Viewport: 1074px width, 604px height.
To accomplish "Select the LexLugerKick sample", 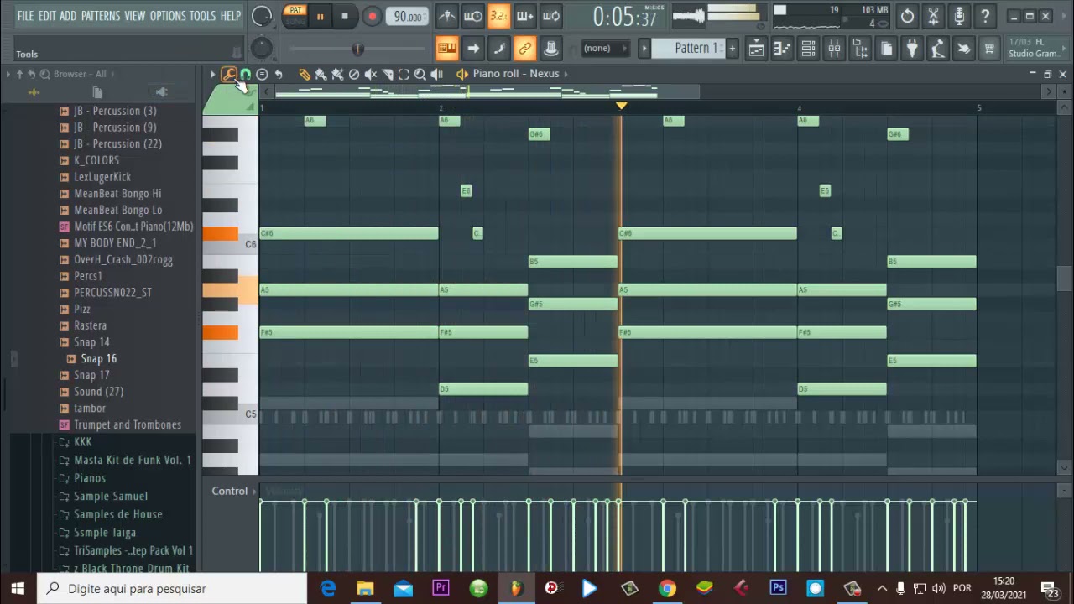I will 102,177.
